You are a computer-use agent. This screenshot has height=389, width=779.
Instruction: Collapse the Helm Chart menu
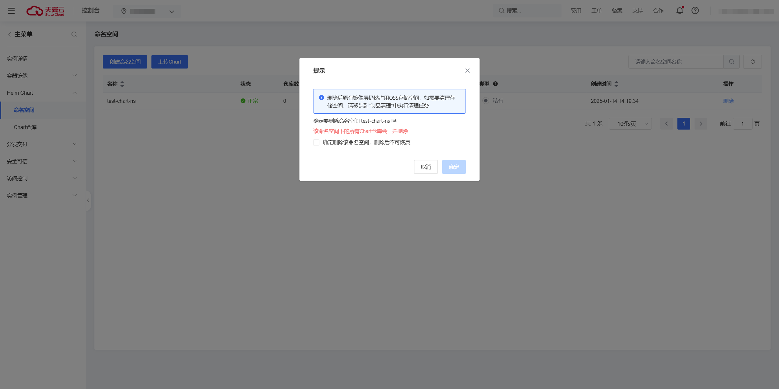[x=42, y=93]
